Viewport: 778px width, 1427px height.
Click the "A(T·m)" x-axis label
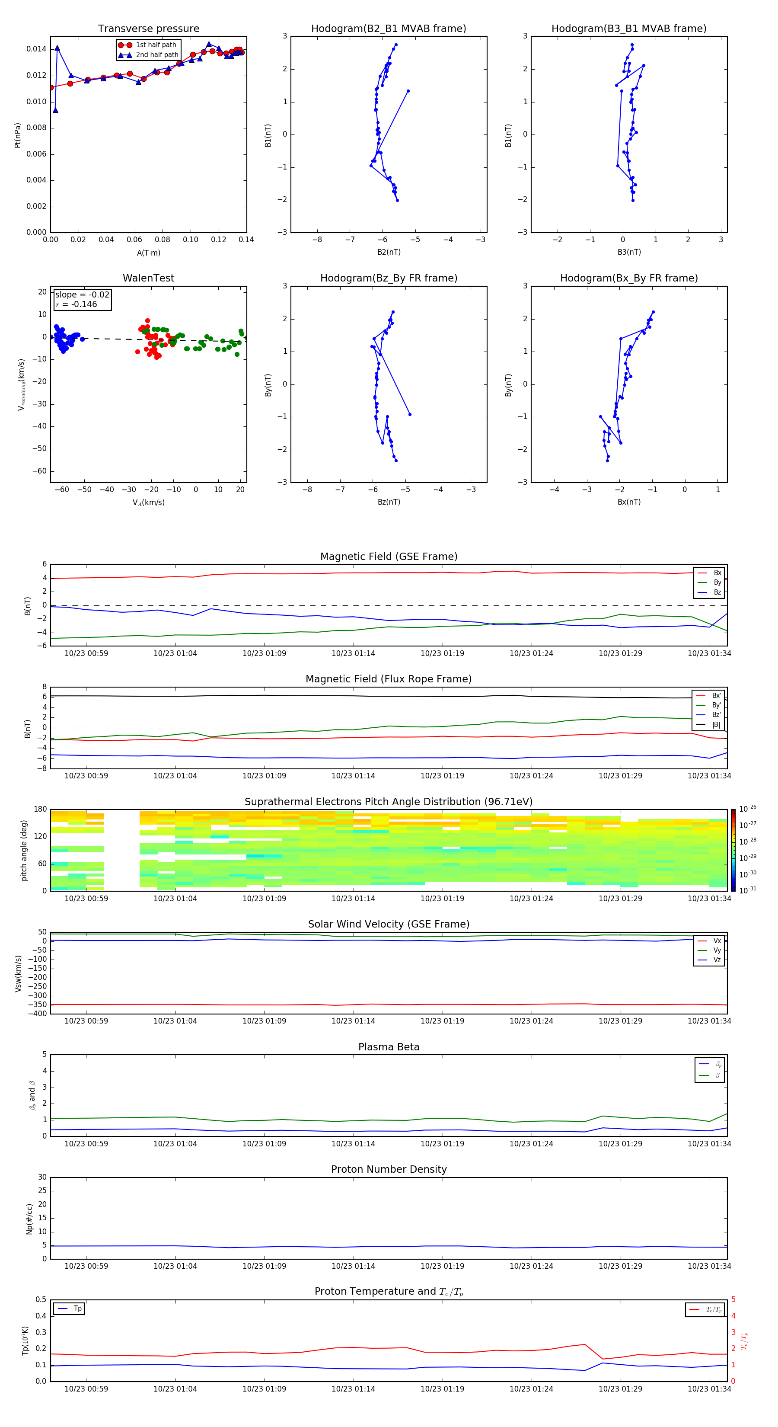[148, 253]
